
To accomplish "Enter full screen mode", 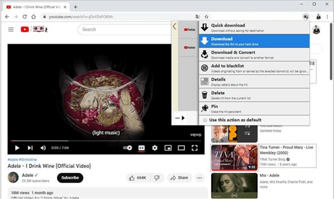I will [195, 148].
